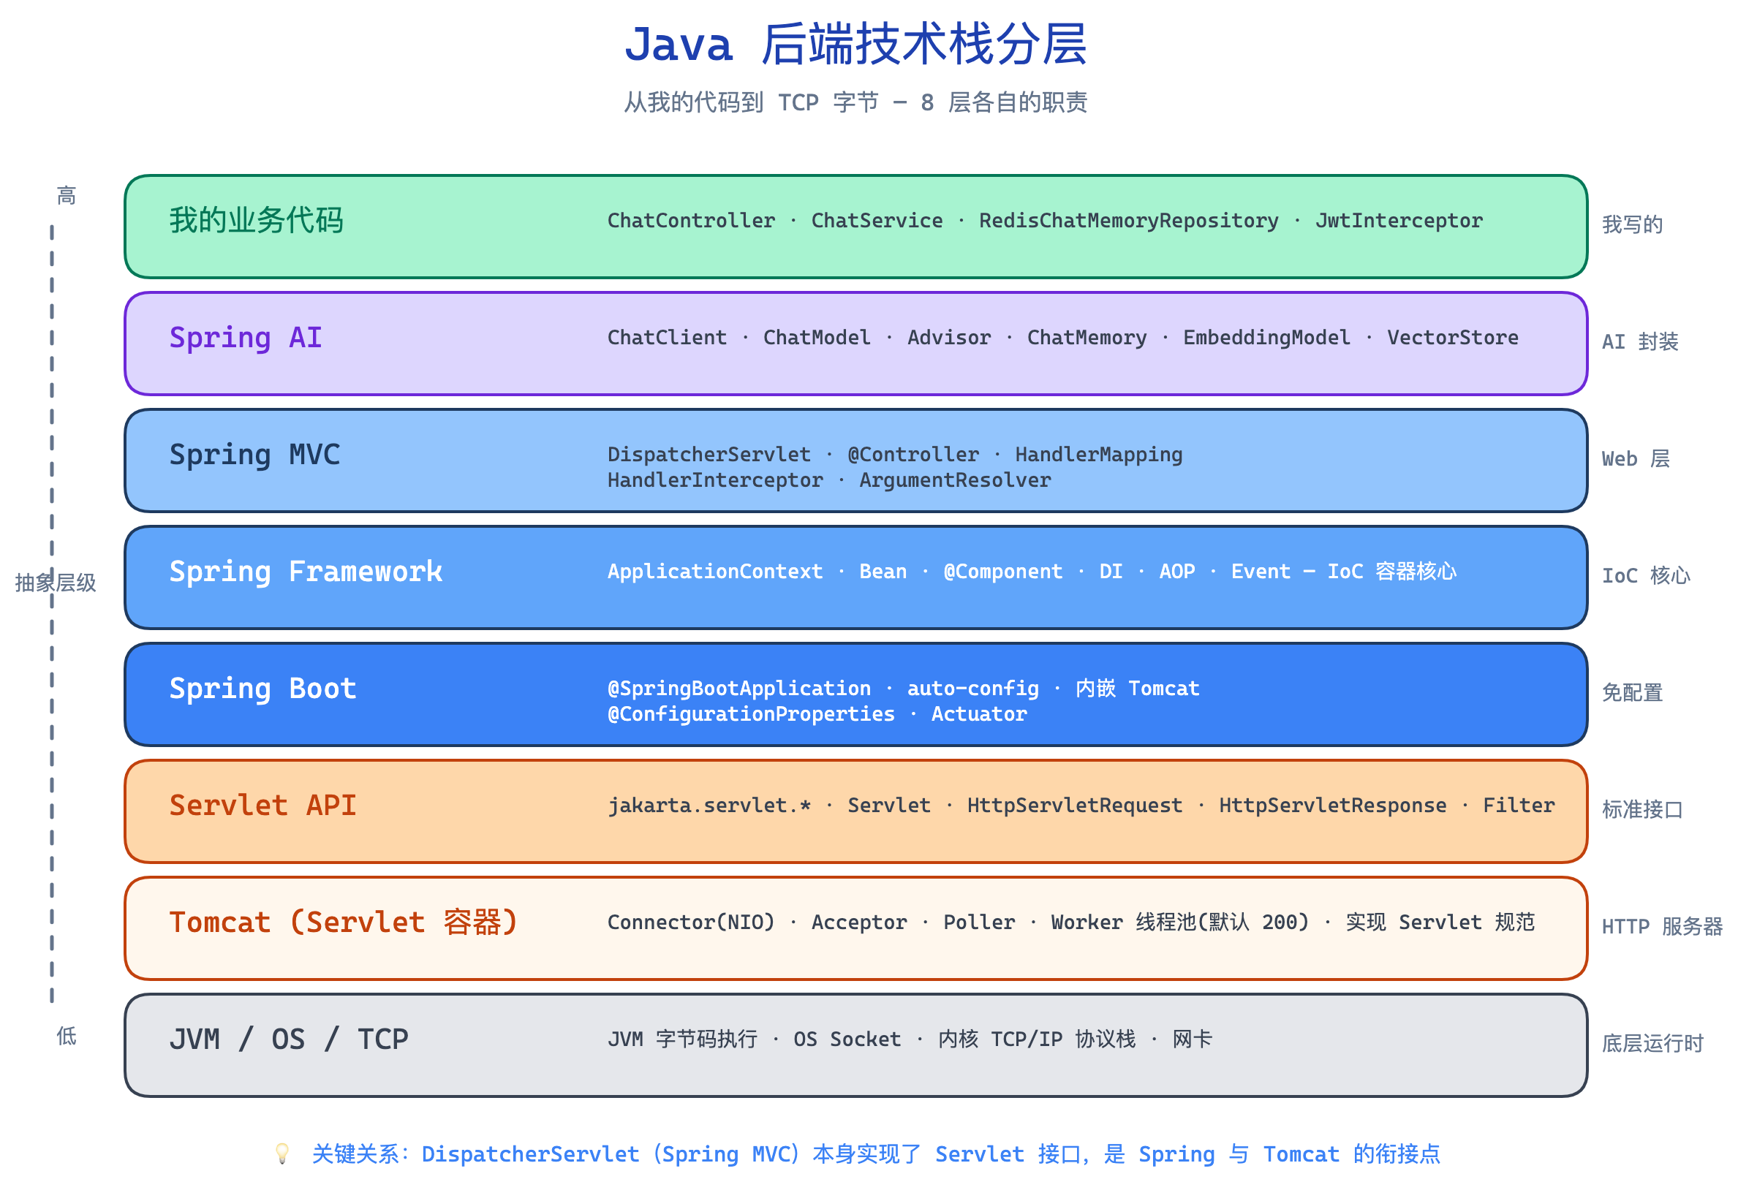The height and width of the screenshot is (1182, 1738).
Task: Click the 'Web 层' side label
Action: tap(1636, 458)
